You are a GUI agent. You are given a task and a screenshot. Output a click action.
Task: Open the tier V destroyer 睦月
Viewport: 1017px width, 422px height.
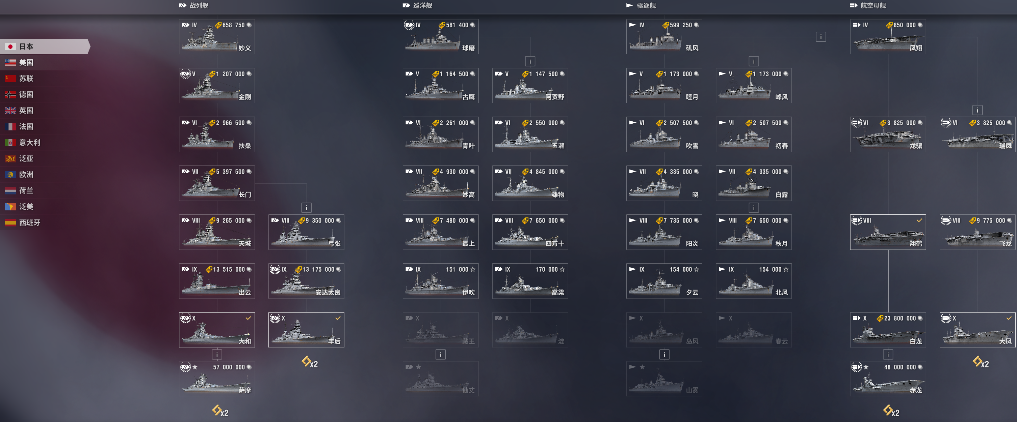pos(664,86)
